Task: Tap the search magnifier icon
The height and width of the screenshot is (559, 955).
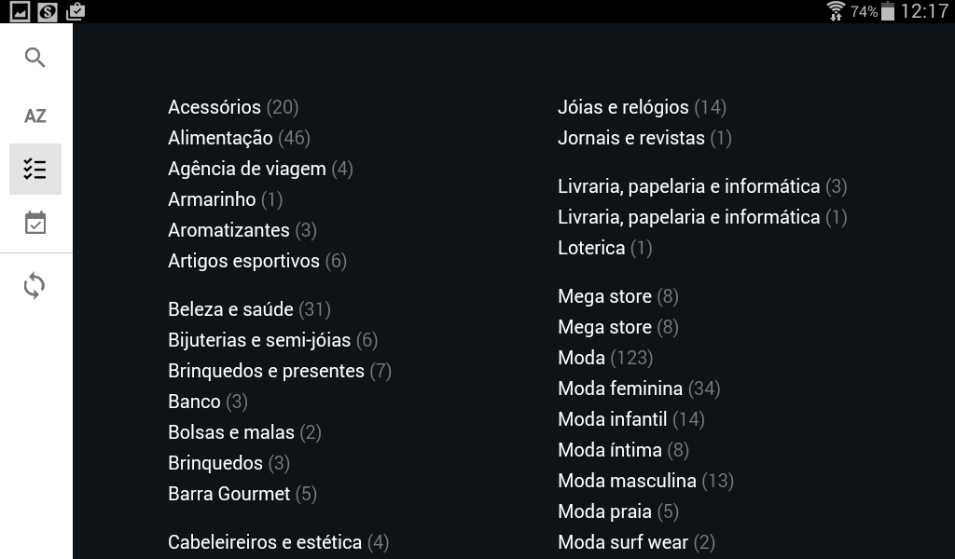Action: point(35,58)
